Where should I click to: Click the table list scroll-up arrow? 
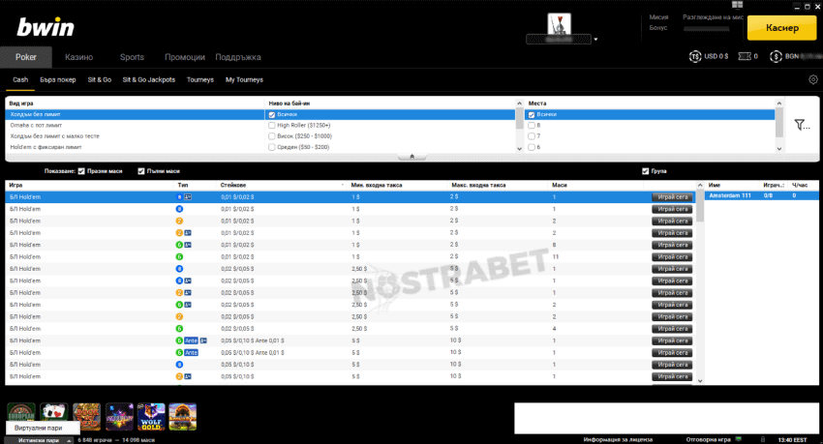[x=700, y=185]
